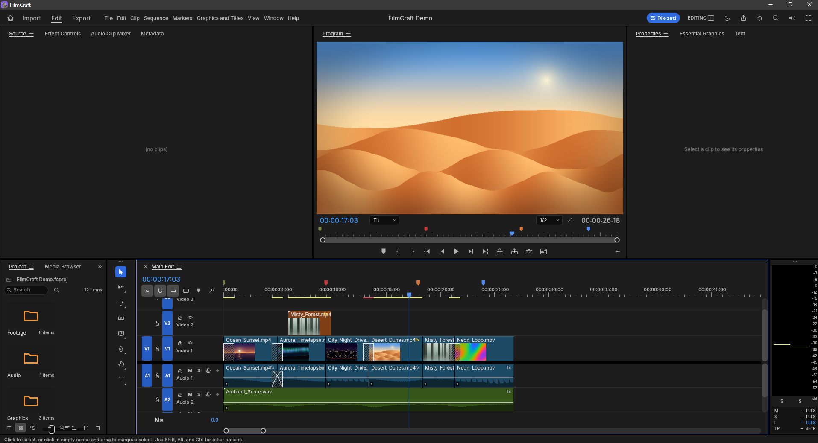
Task: Open the Fit zoom level dropdown
Action: 384,220
